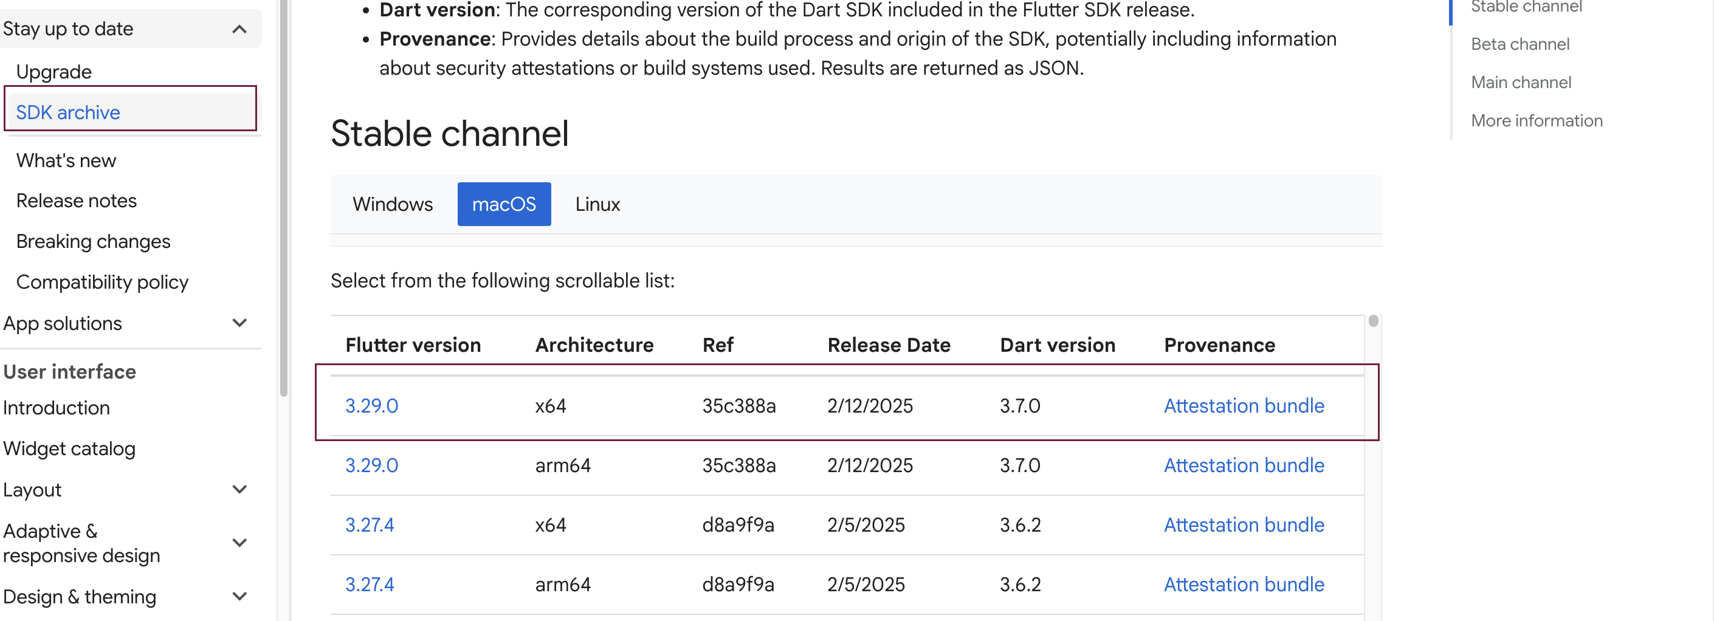Open the Upgrade sidebar link
The image size is (1714, 621).
pyautogui.click(x=54, y=72)
